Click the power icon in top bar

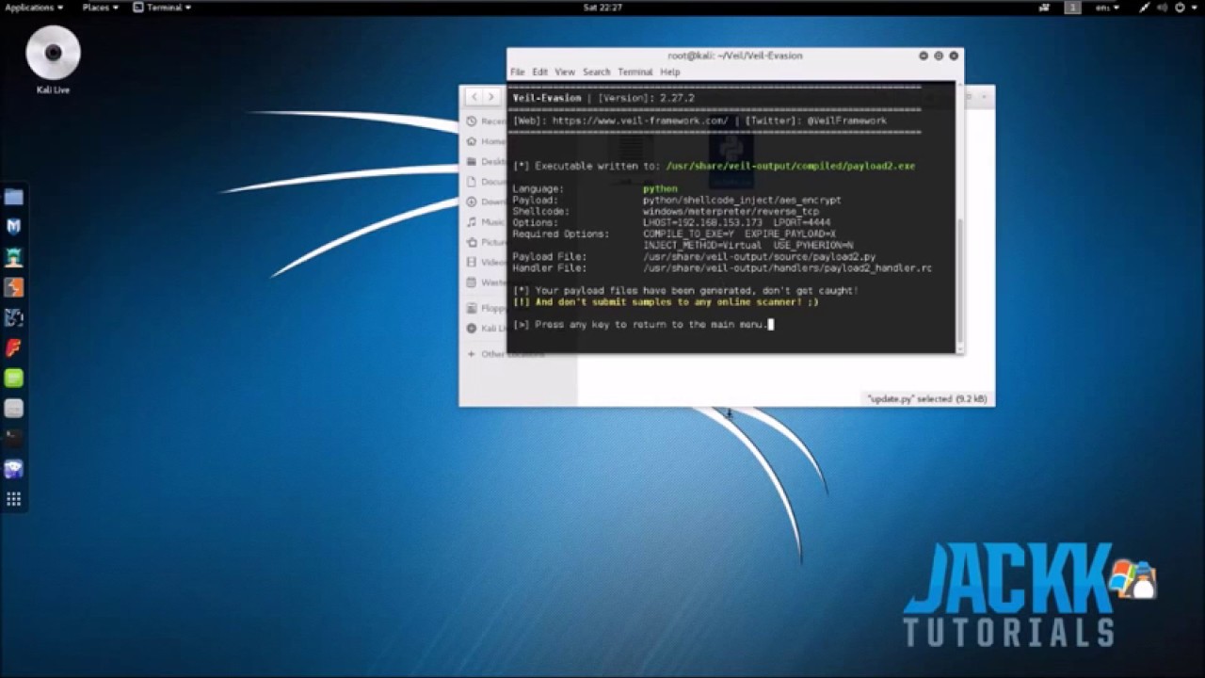1181,7
